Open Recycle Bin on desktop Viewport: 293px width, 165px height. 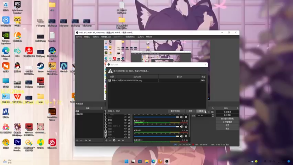click(x=6, y=7)
